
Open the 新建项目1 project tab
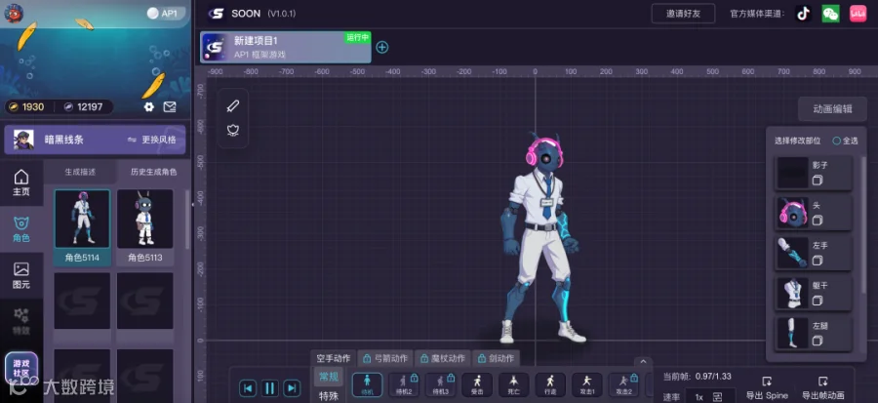pyautogui.click(x=286, y=47)
